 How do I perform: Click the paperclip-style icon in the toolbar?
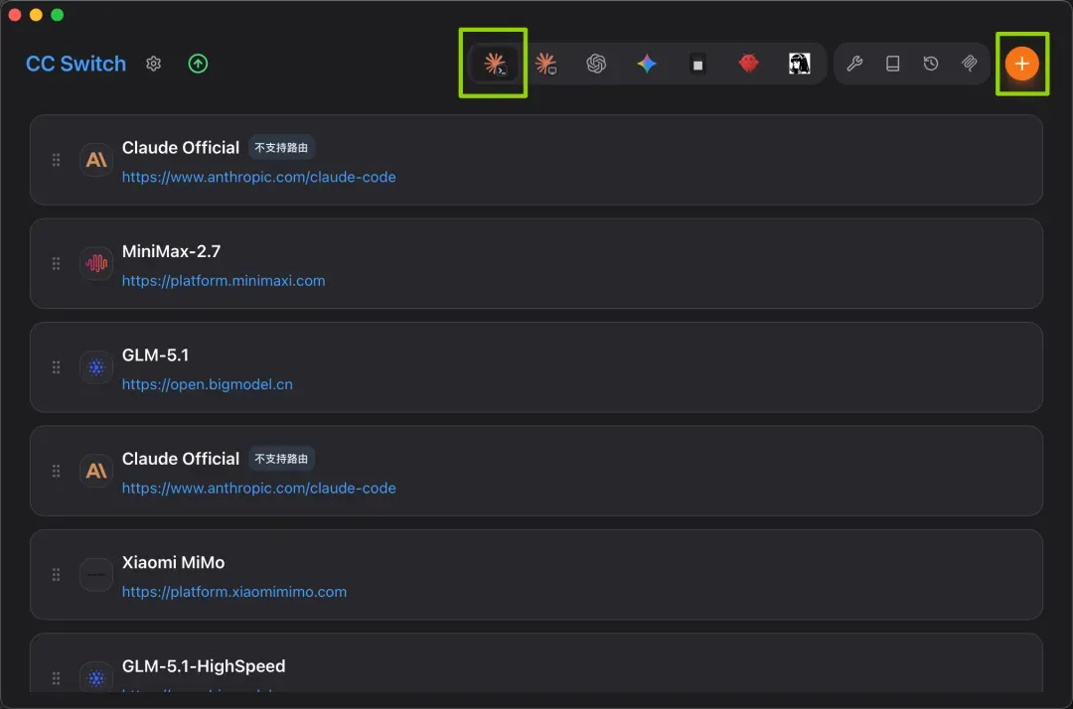969,64
